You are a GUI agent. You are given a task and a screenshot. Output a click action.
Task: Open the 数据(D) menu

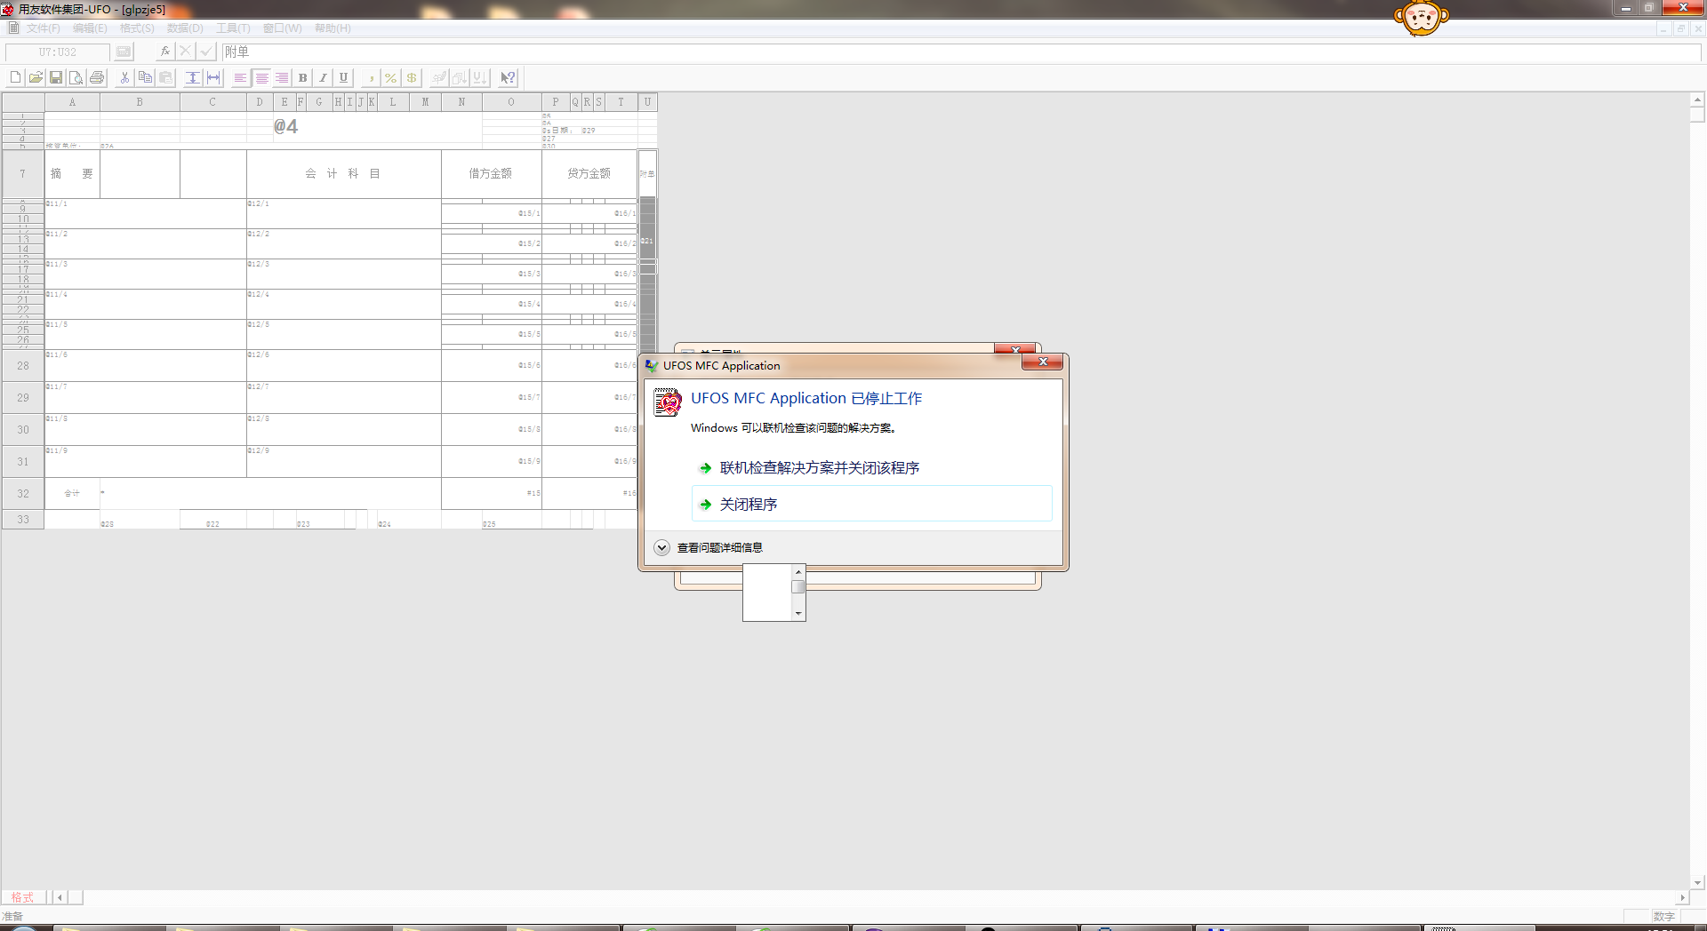point(185,28)
